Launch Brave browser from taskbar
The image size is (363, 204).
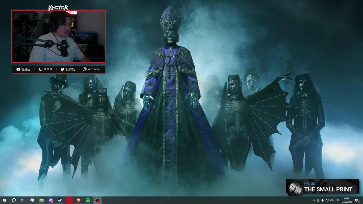[x=79, y=200]
